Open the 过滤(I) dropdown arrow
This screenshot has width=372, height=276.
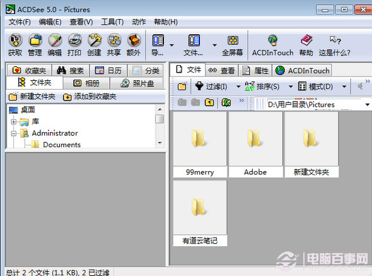pos(238,87)
